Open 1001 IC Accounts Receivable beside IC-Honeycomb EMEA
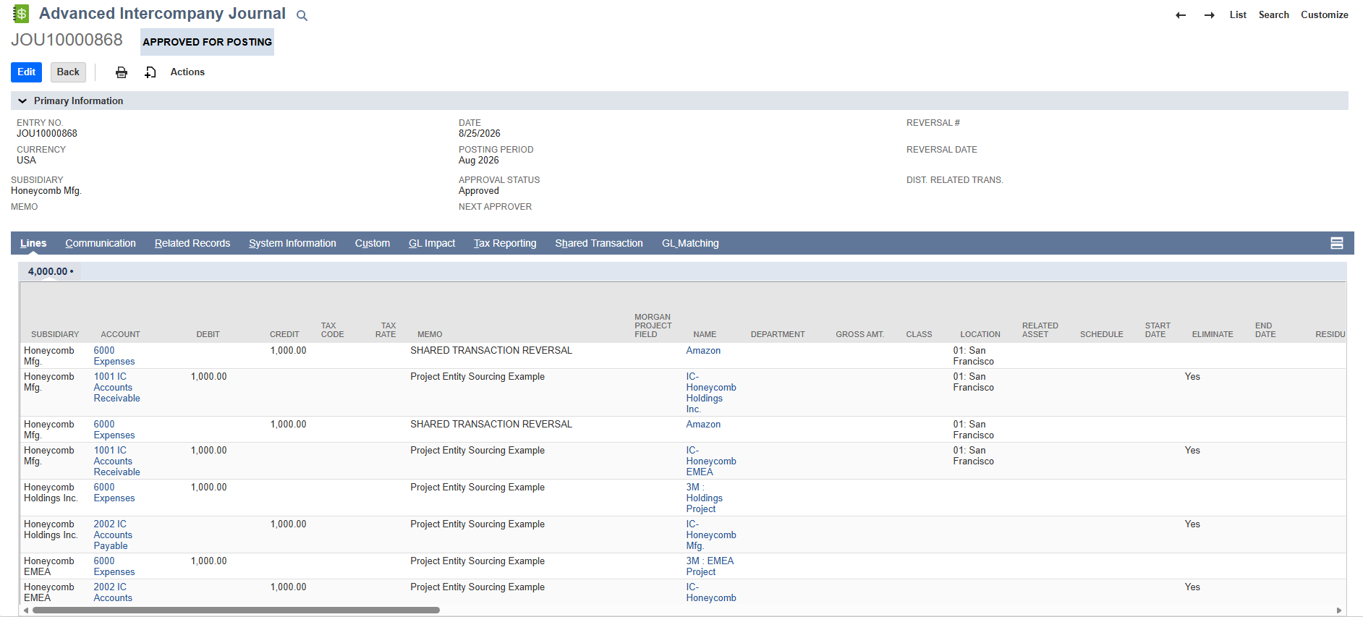This screenshot has height=617, width=1363. coord(116,461)
